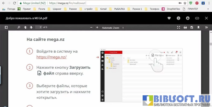The height and width of the screenshot is (107, 212).
Task: Show file info via the info icon
Action: tap(178, 18)
